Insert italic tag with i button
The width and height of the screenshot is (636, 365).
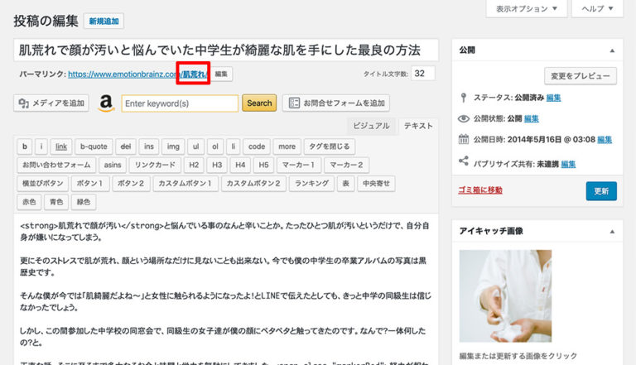click(41, 146)
